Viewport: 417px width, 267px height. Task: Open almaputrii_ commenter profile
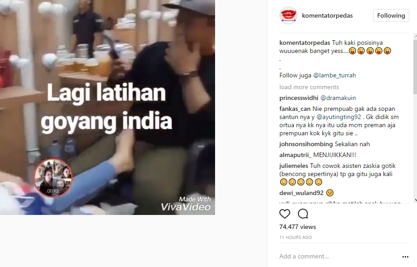pyautogui.click(x=295, y=155)
